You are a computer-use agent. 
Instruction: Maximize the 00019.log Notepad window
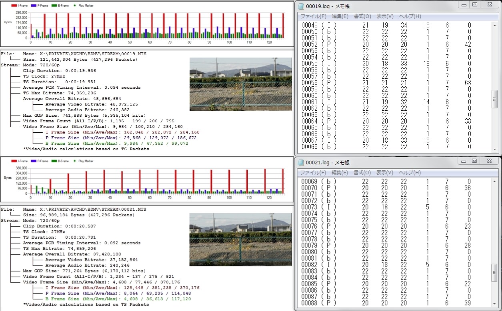coord(474,5)
